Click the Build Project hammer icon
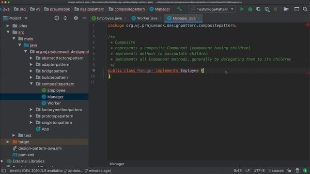Screen dimensions: 310x174 pos(180,9)
